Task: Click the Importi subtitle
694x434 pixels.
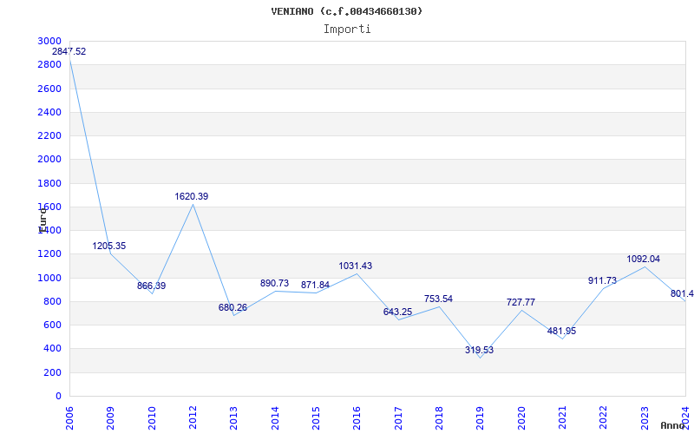Action: (347, 30)
